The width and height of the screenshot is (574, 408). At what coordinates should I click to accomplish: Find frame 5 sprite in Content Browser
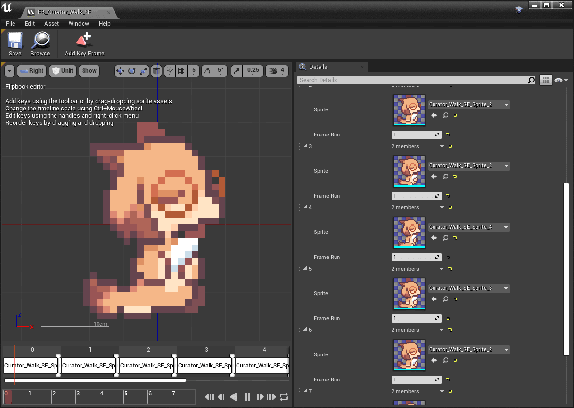[446, 299]
